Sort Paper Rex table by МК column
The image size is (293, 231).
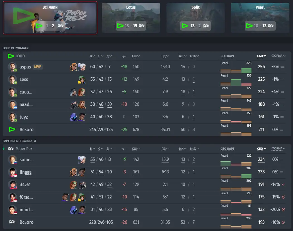point(183,149)
